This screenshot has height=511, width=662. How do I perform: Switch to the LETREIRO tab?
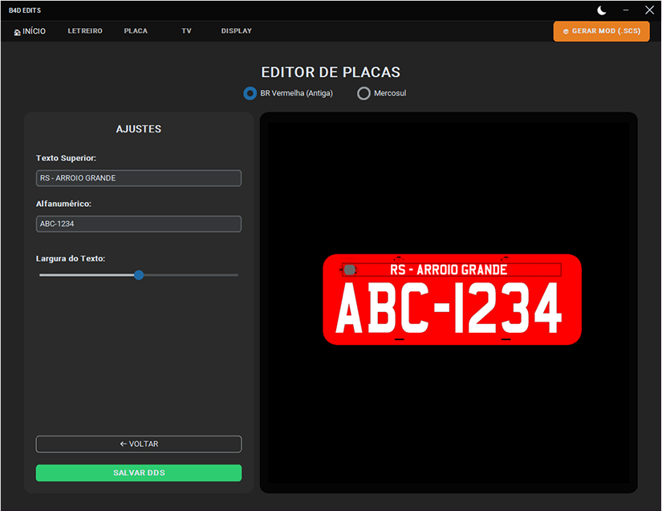[85, 30]
